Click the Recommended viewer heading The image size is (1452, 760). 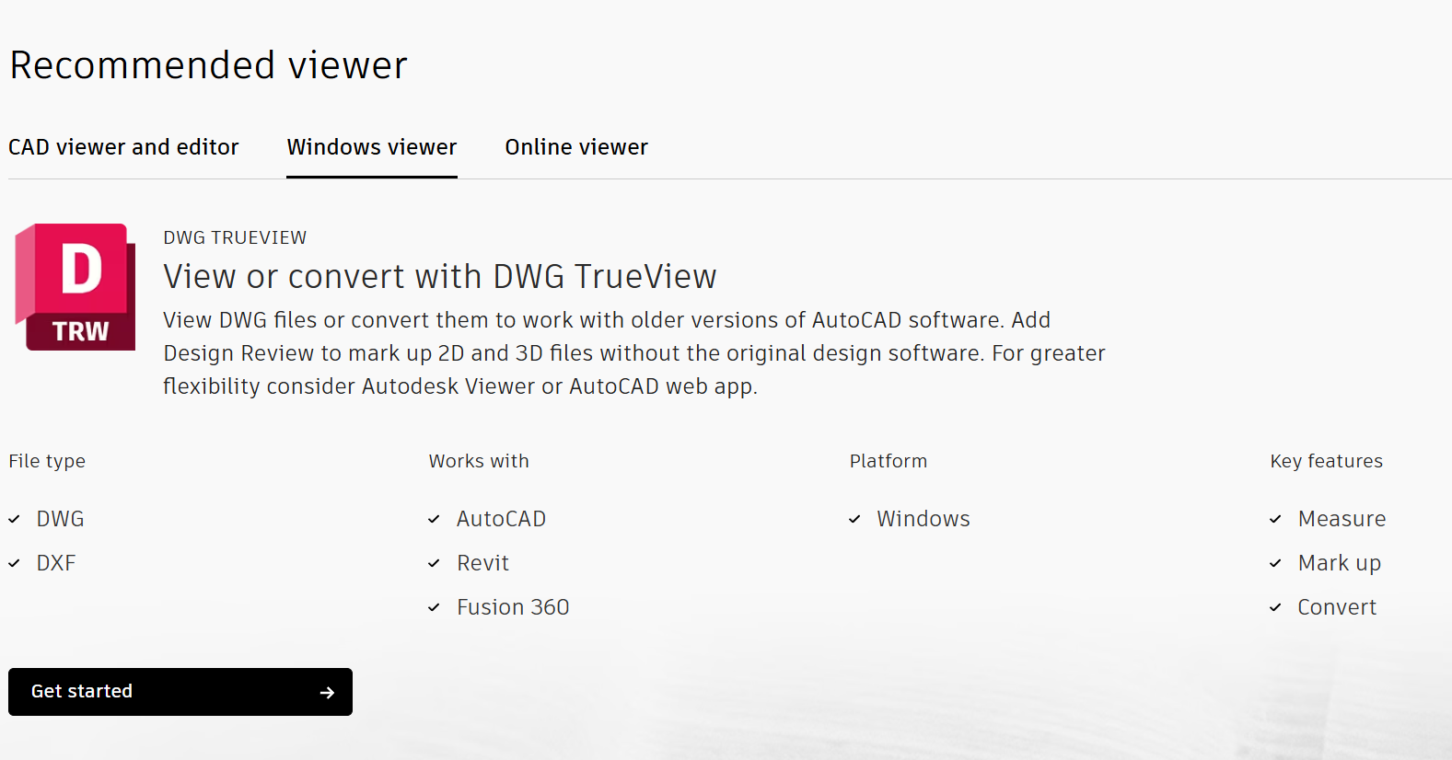208,65
